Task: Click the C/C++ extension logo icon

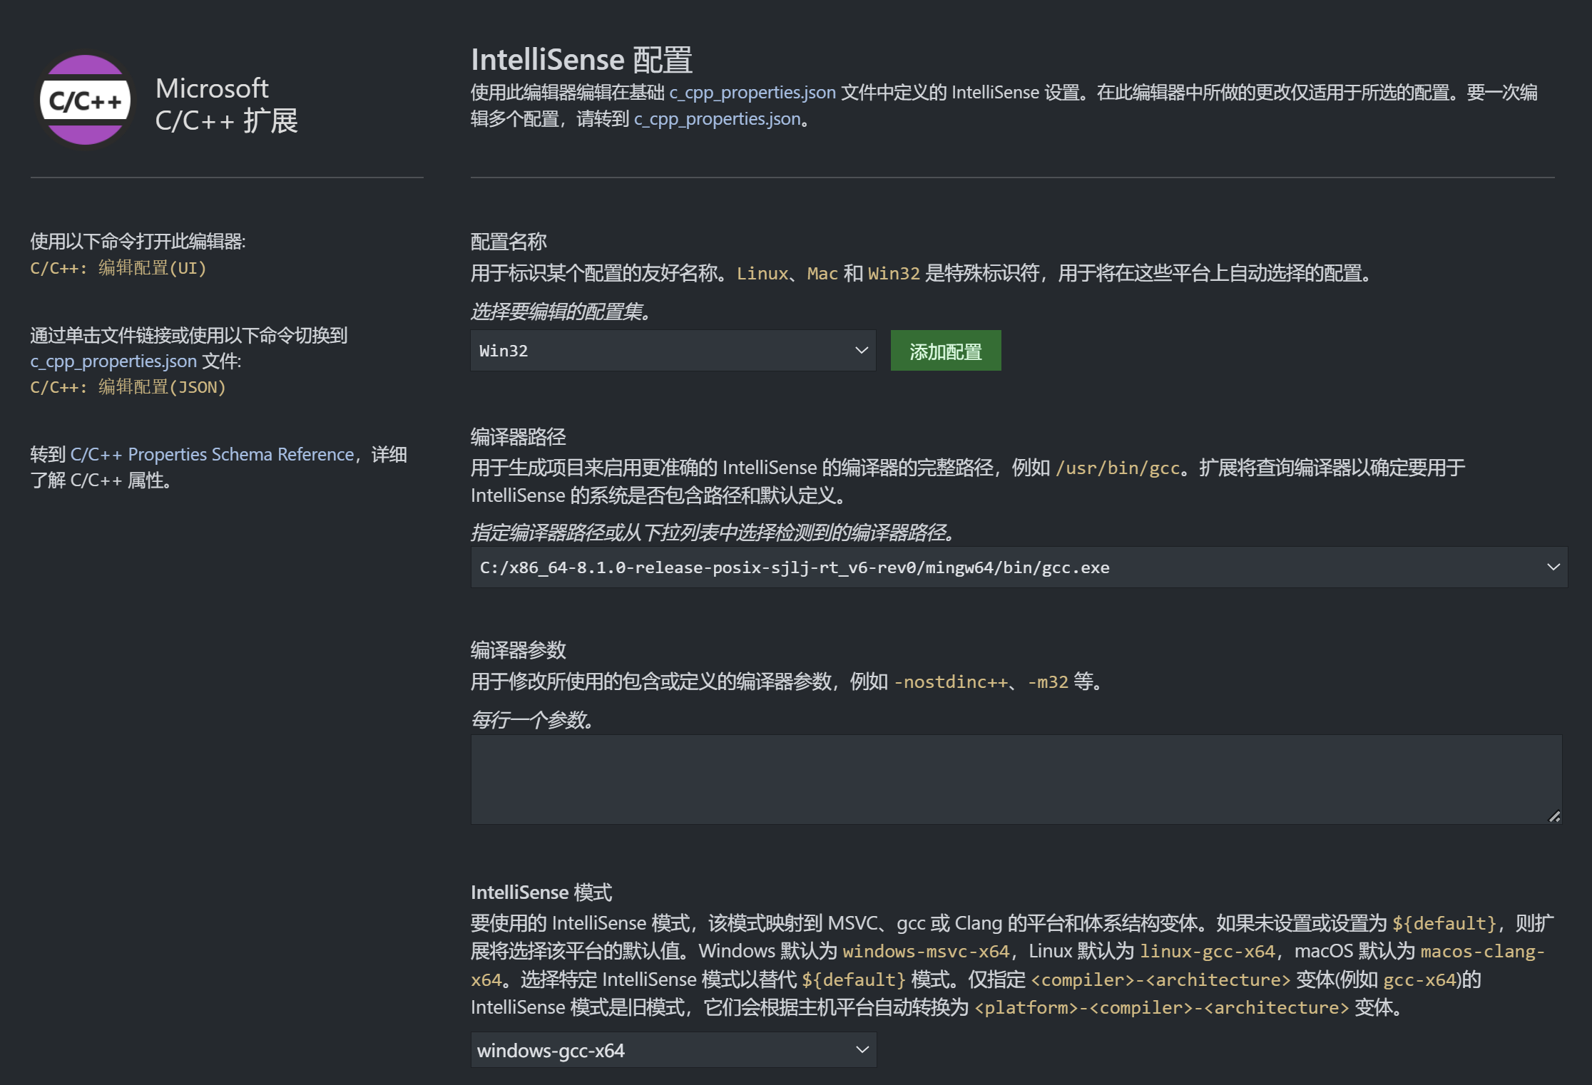Action: [x=84, y=100]
